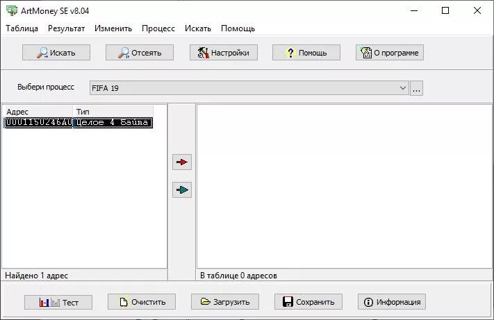Maximize the ArtMoney window
This screenshot has height=320, width=494.
click(x=445, y=10)
